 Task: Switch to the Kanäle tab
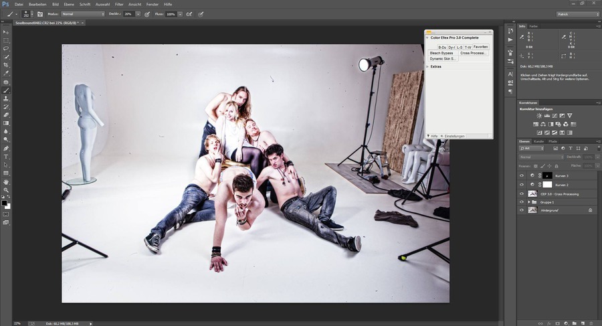pos(538,141)
